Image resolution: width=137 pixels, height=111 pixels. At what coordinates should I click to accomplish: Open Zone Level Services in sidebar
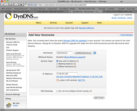(14, 54)
